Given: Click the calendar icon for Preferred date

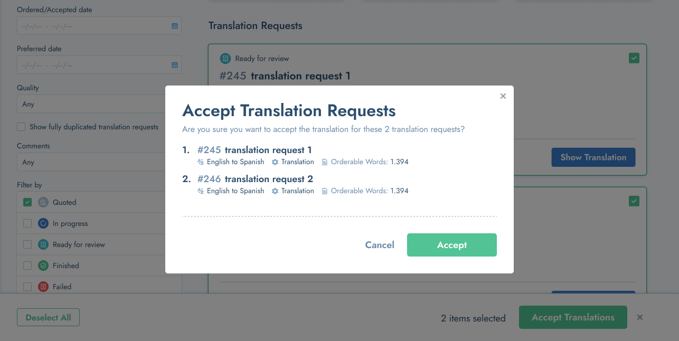Looking at the screenshot, I should coord(175,65).
